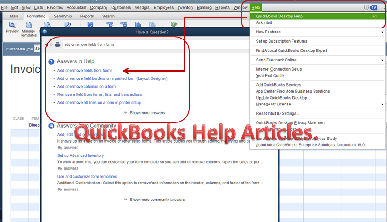Click the Help menu header
The height and width of the screenshot is (222, 387).
coord(255,8)
